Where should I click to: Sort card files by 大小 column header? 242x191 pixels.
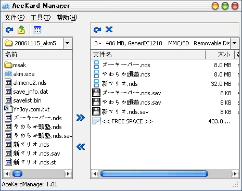pos(220,55)
